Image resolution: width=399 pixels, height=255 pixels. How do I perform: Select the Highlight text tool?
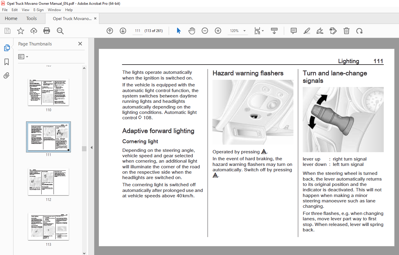click(x=307, y=31)
